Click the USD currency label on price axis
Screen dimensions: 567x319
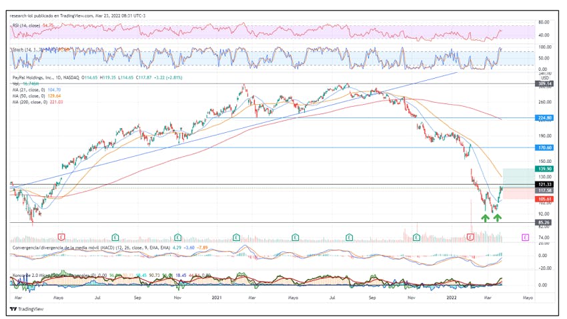pos(544,78)
